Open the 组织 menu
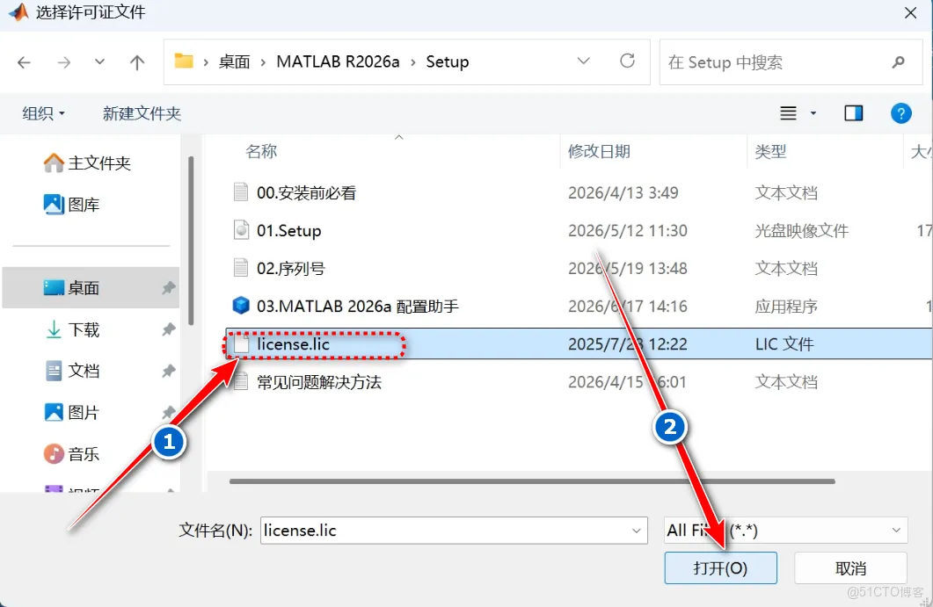The height and width of the screenshot is (607, 933). coord(43,113)
